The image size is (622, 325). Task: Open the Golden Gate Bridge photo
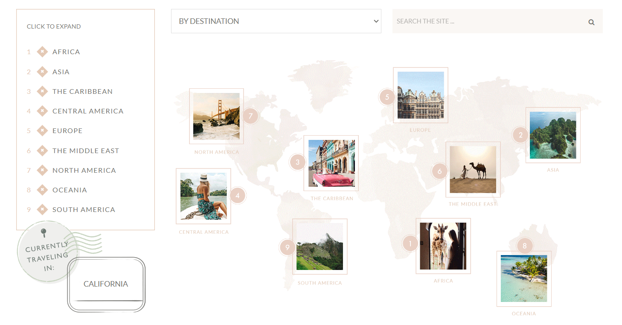click(x=216, y=116)
